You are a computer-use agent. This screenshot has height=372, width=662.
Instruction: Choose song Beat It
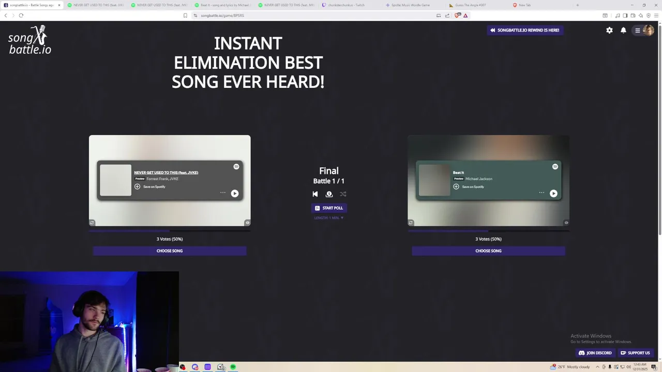(488, 251)
